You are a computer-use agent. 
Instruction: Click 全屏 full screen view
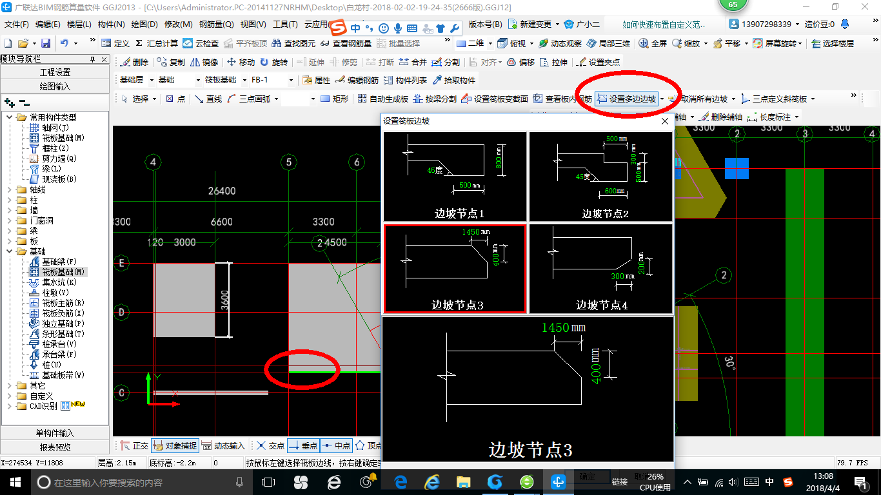pyautogui.click(x=653, y=43)
